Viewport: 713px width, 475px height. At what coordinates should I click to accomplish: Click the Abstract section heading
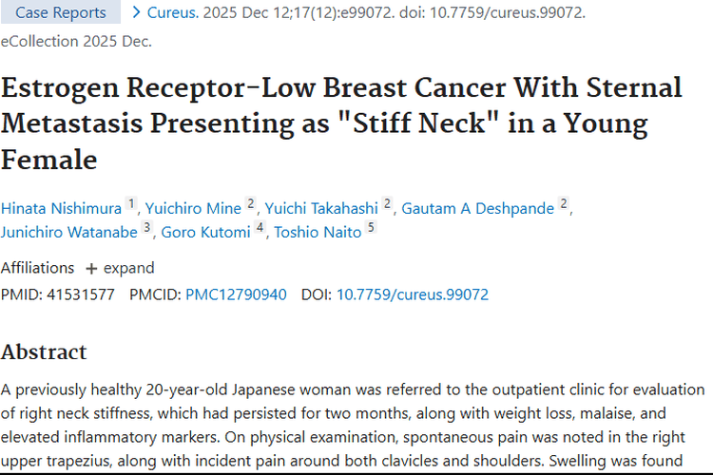tap(44, 351)
